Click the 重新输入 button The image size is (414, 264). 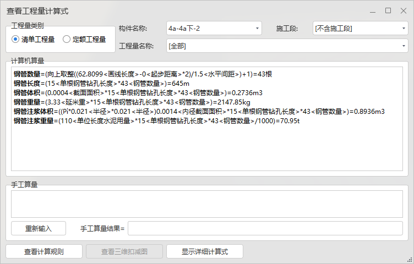pos(39,228)
